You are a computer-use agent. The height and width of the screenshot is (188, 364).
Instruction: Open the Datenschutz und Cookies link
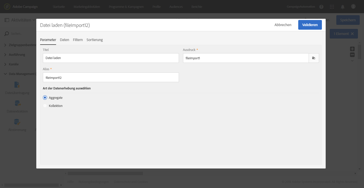click(131, 182)
